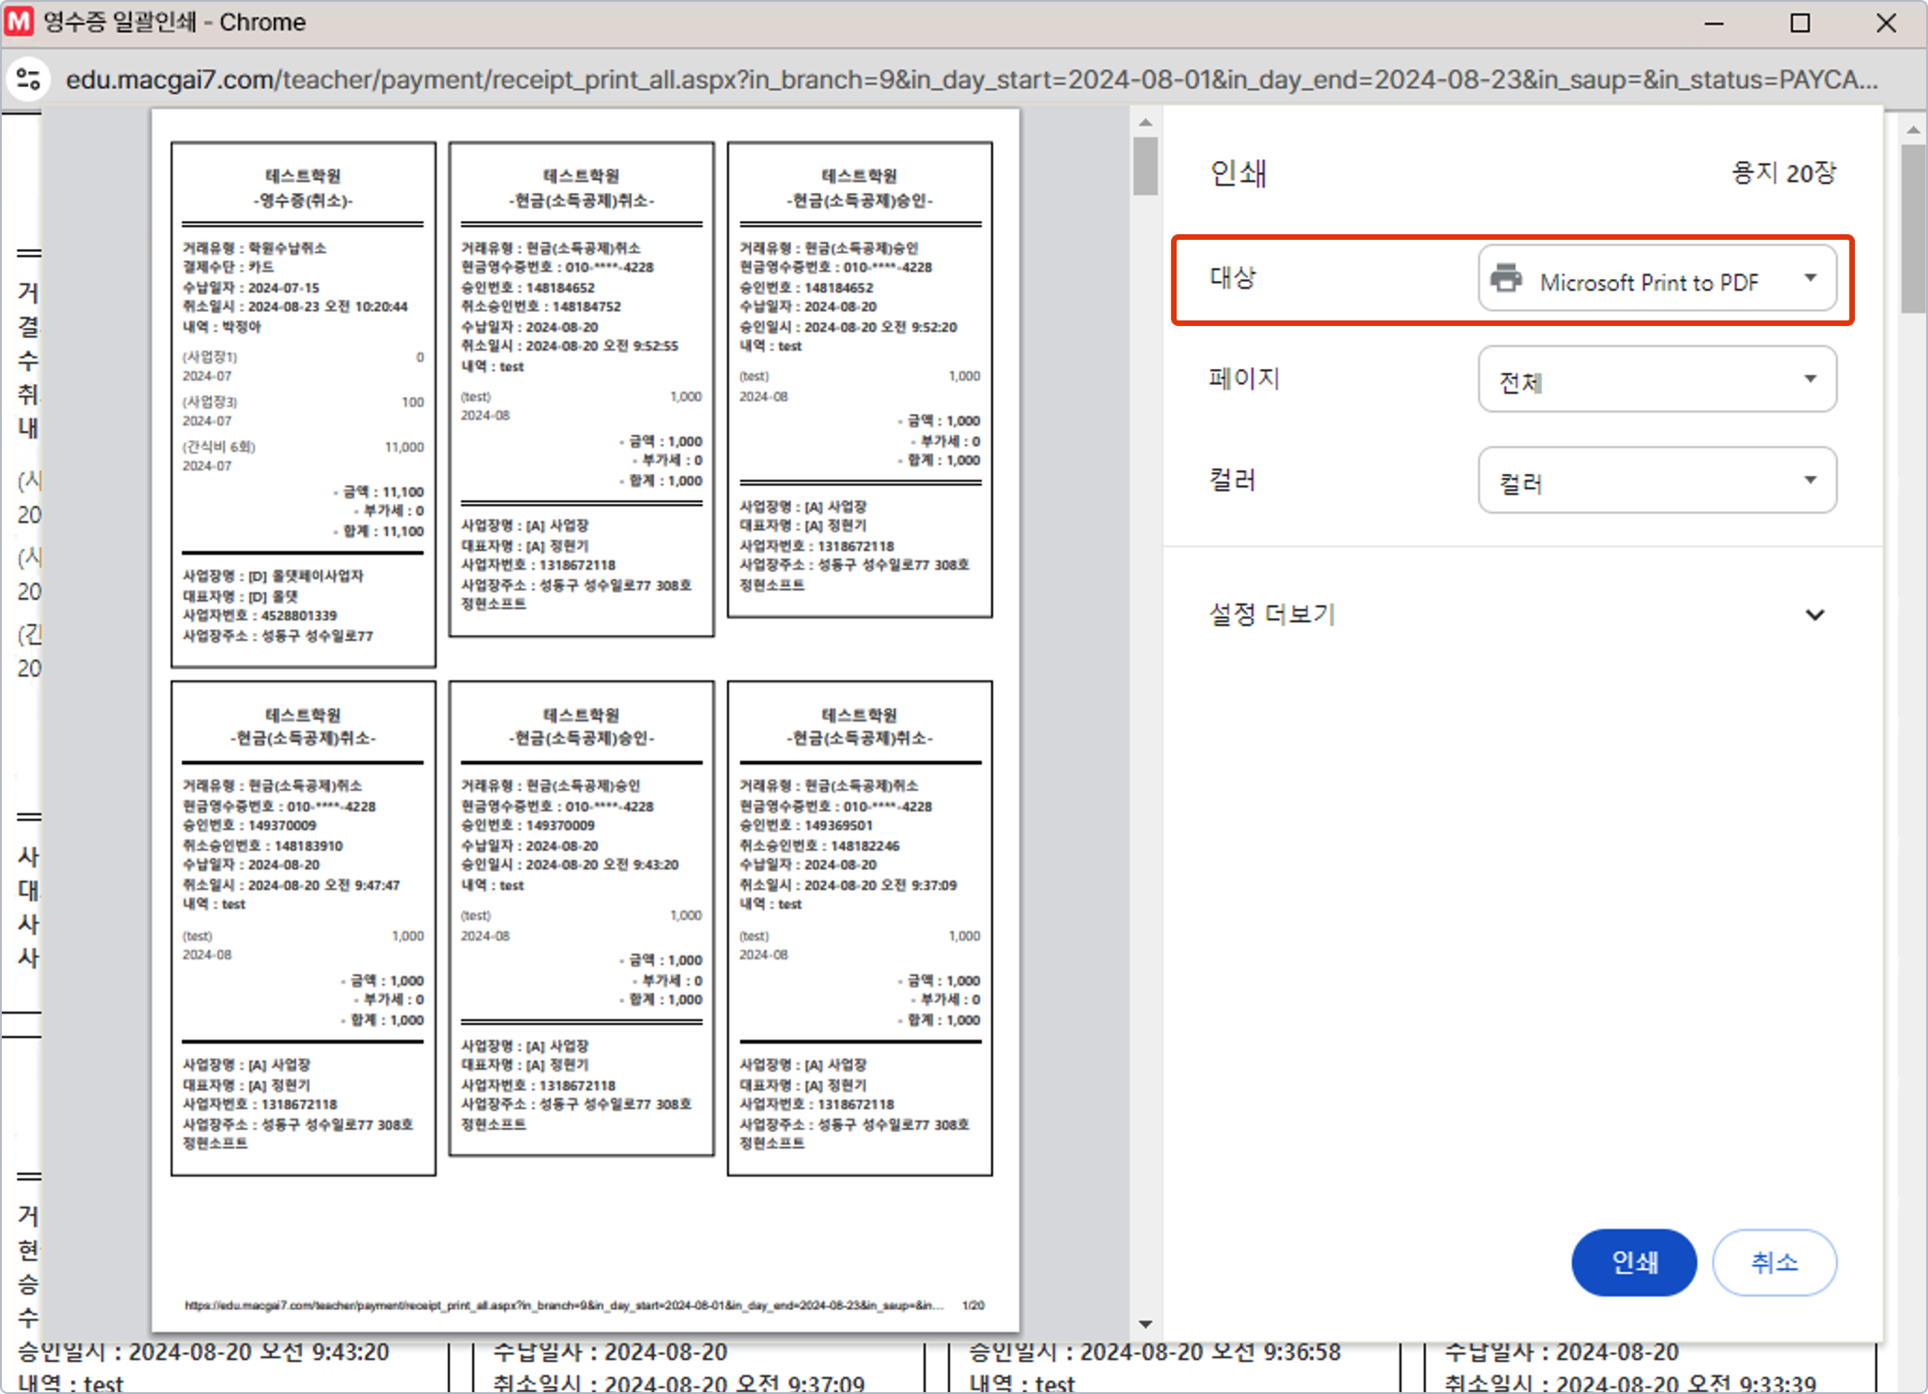The image size is (1928, 1394).
Task: Open the 컬러 color mode dropdown
Action: tap(1657, 480)
